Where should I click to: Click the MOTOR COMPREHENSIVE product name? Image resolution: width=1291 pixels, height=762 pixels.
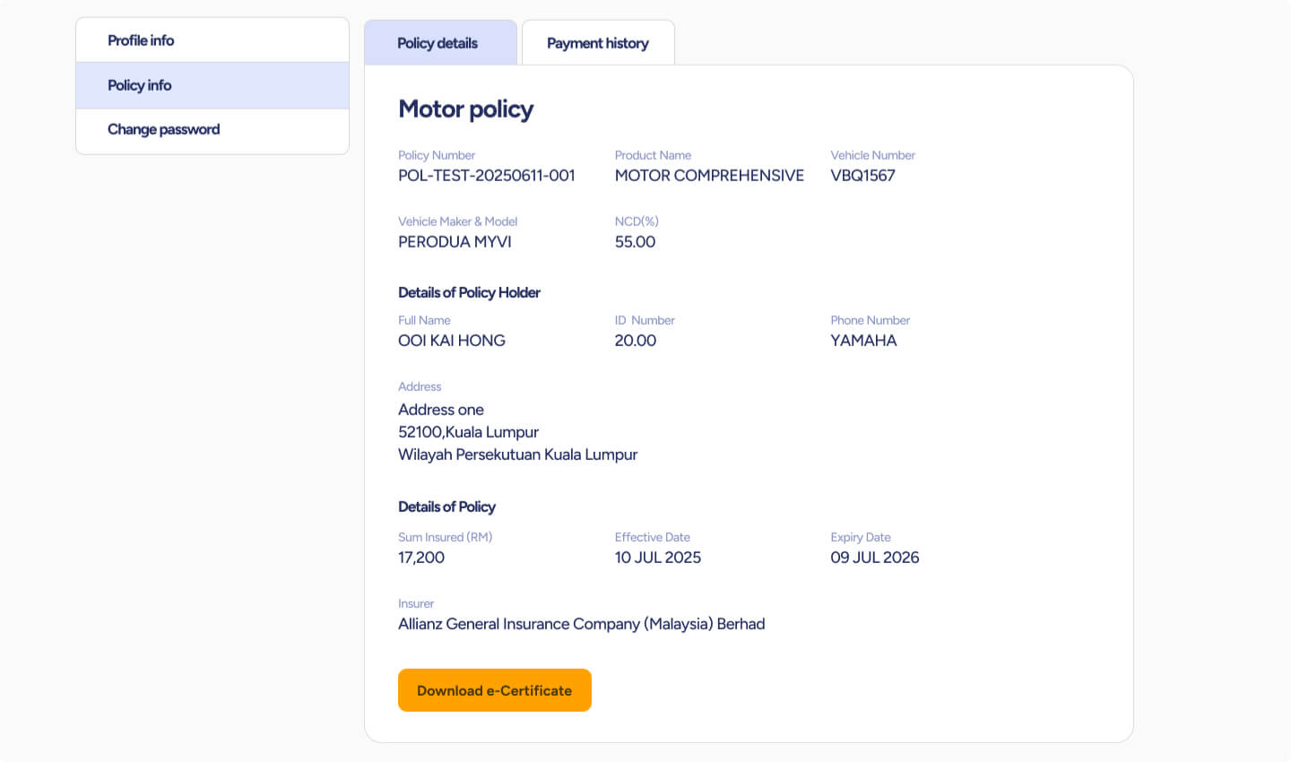[x=709, y=176]
